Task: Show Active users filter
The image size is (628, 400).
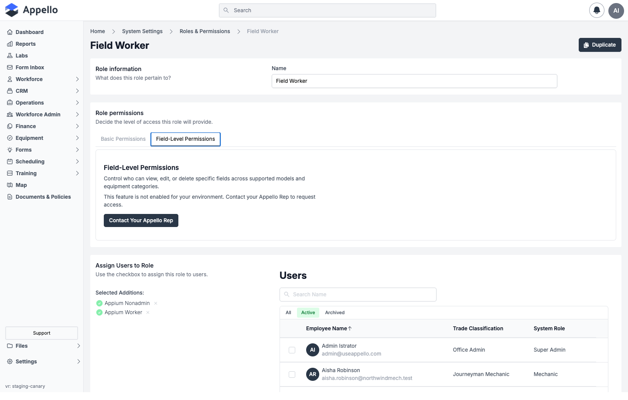Action: 308,313
